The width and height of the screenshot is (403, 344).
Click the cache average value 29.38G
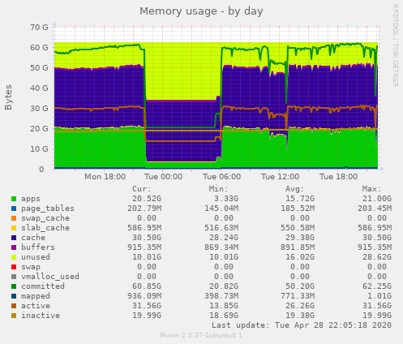pyautogui.click(x=300, y=238)
